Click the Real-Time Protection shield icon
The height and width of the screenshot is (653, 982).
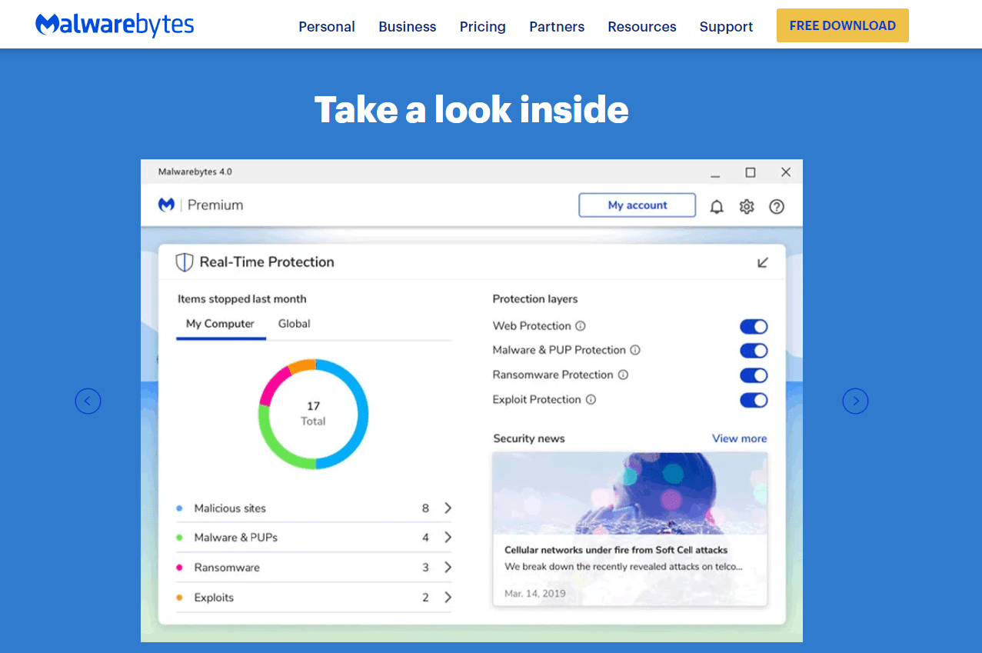tap(184, 262)
